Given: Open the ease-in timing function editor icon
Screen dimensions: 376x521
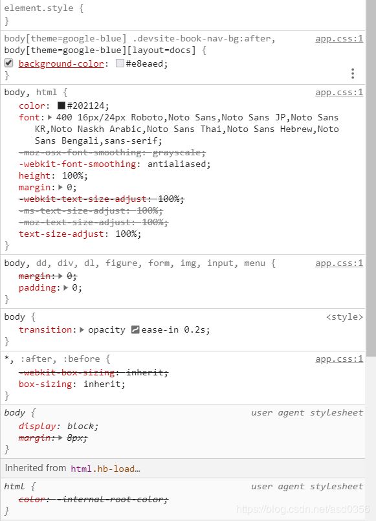Looking at the screenshot, I should coord(135,329).
